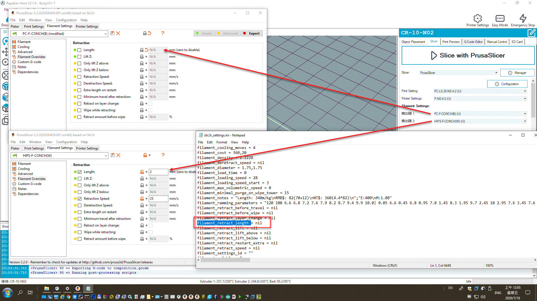Viewport: 537px width, 301px height.
Task: Check Retract amount before wipe in lower window
Action: pos(80,239)
